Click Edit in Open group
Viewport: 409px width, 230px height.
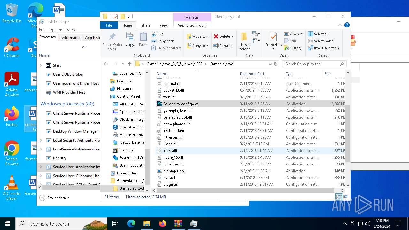coord(290,41)
